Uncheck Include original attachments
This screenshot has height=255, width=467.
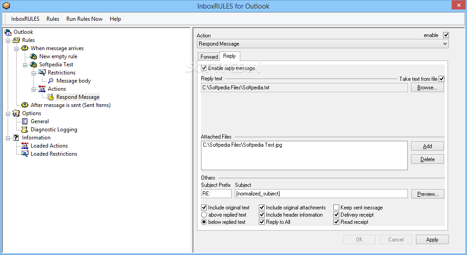point(262,208)
